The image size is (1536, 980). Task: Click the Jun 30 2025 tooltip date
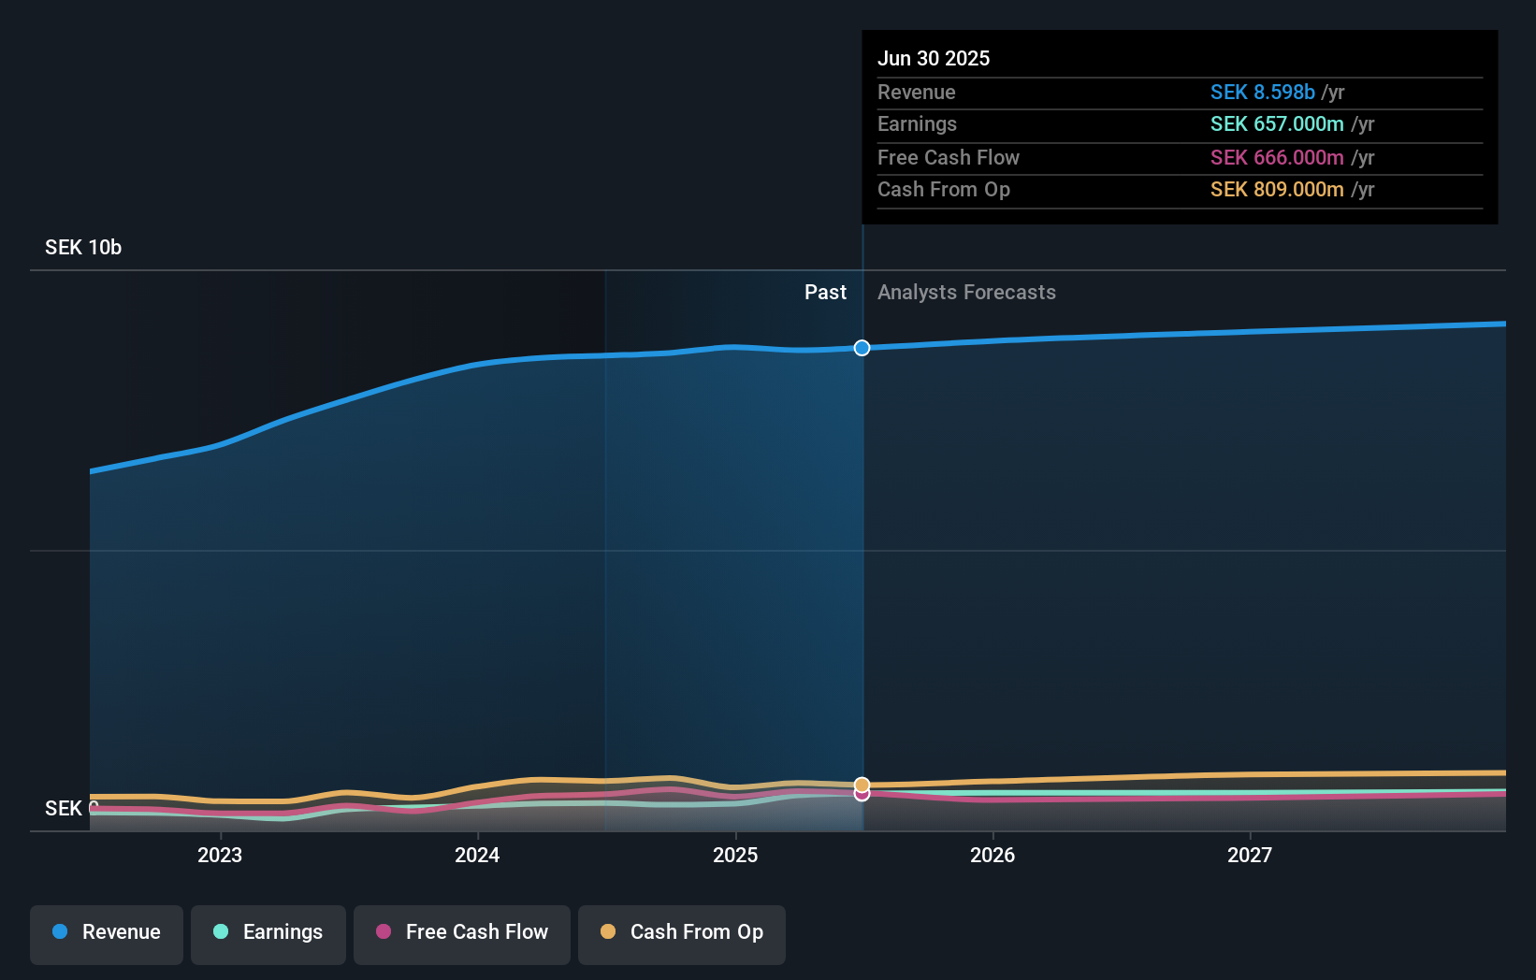(934, 58)
